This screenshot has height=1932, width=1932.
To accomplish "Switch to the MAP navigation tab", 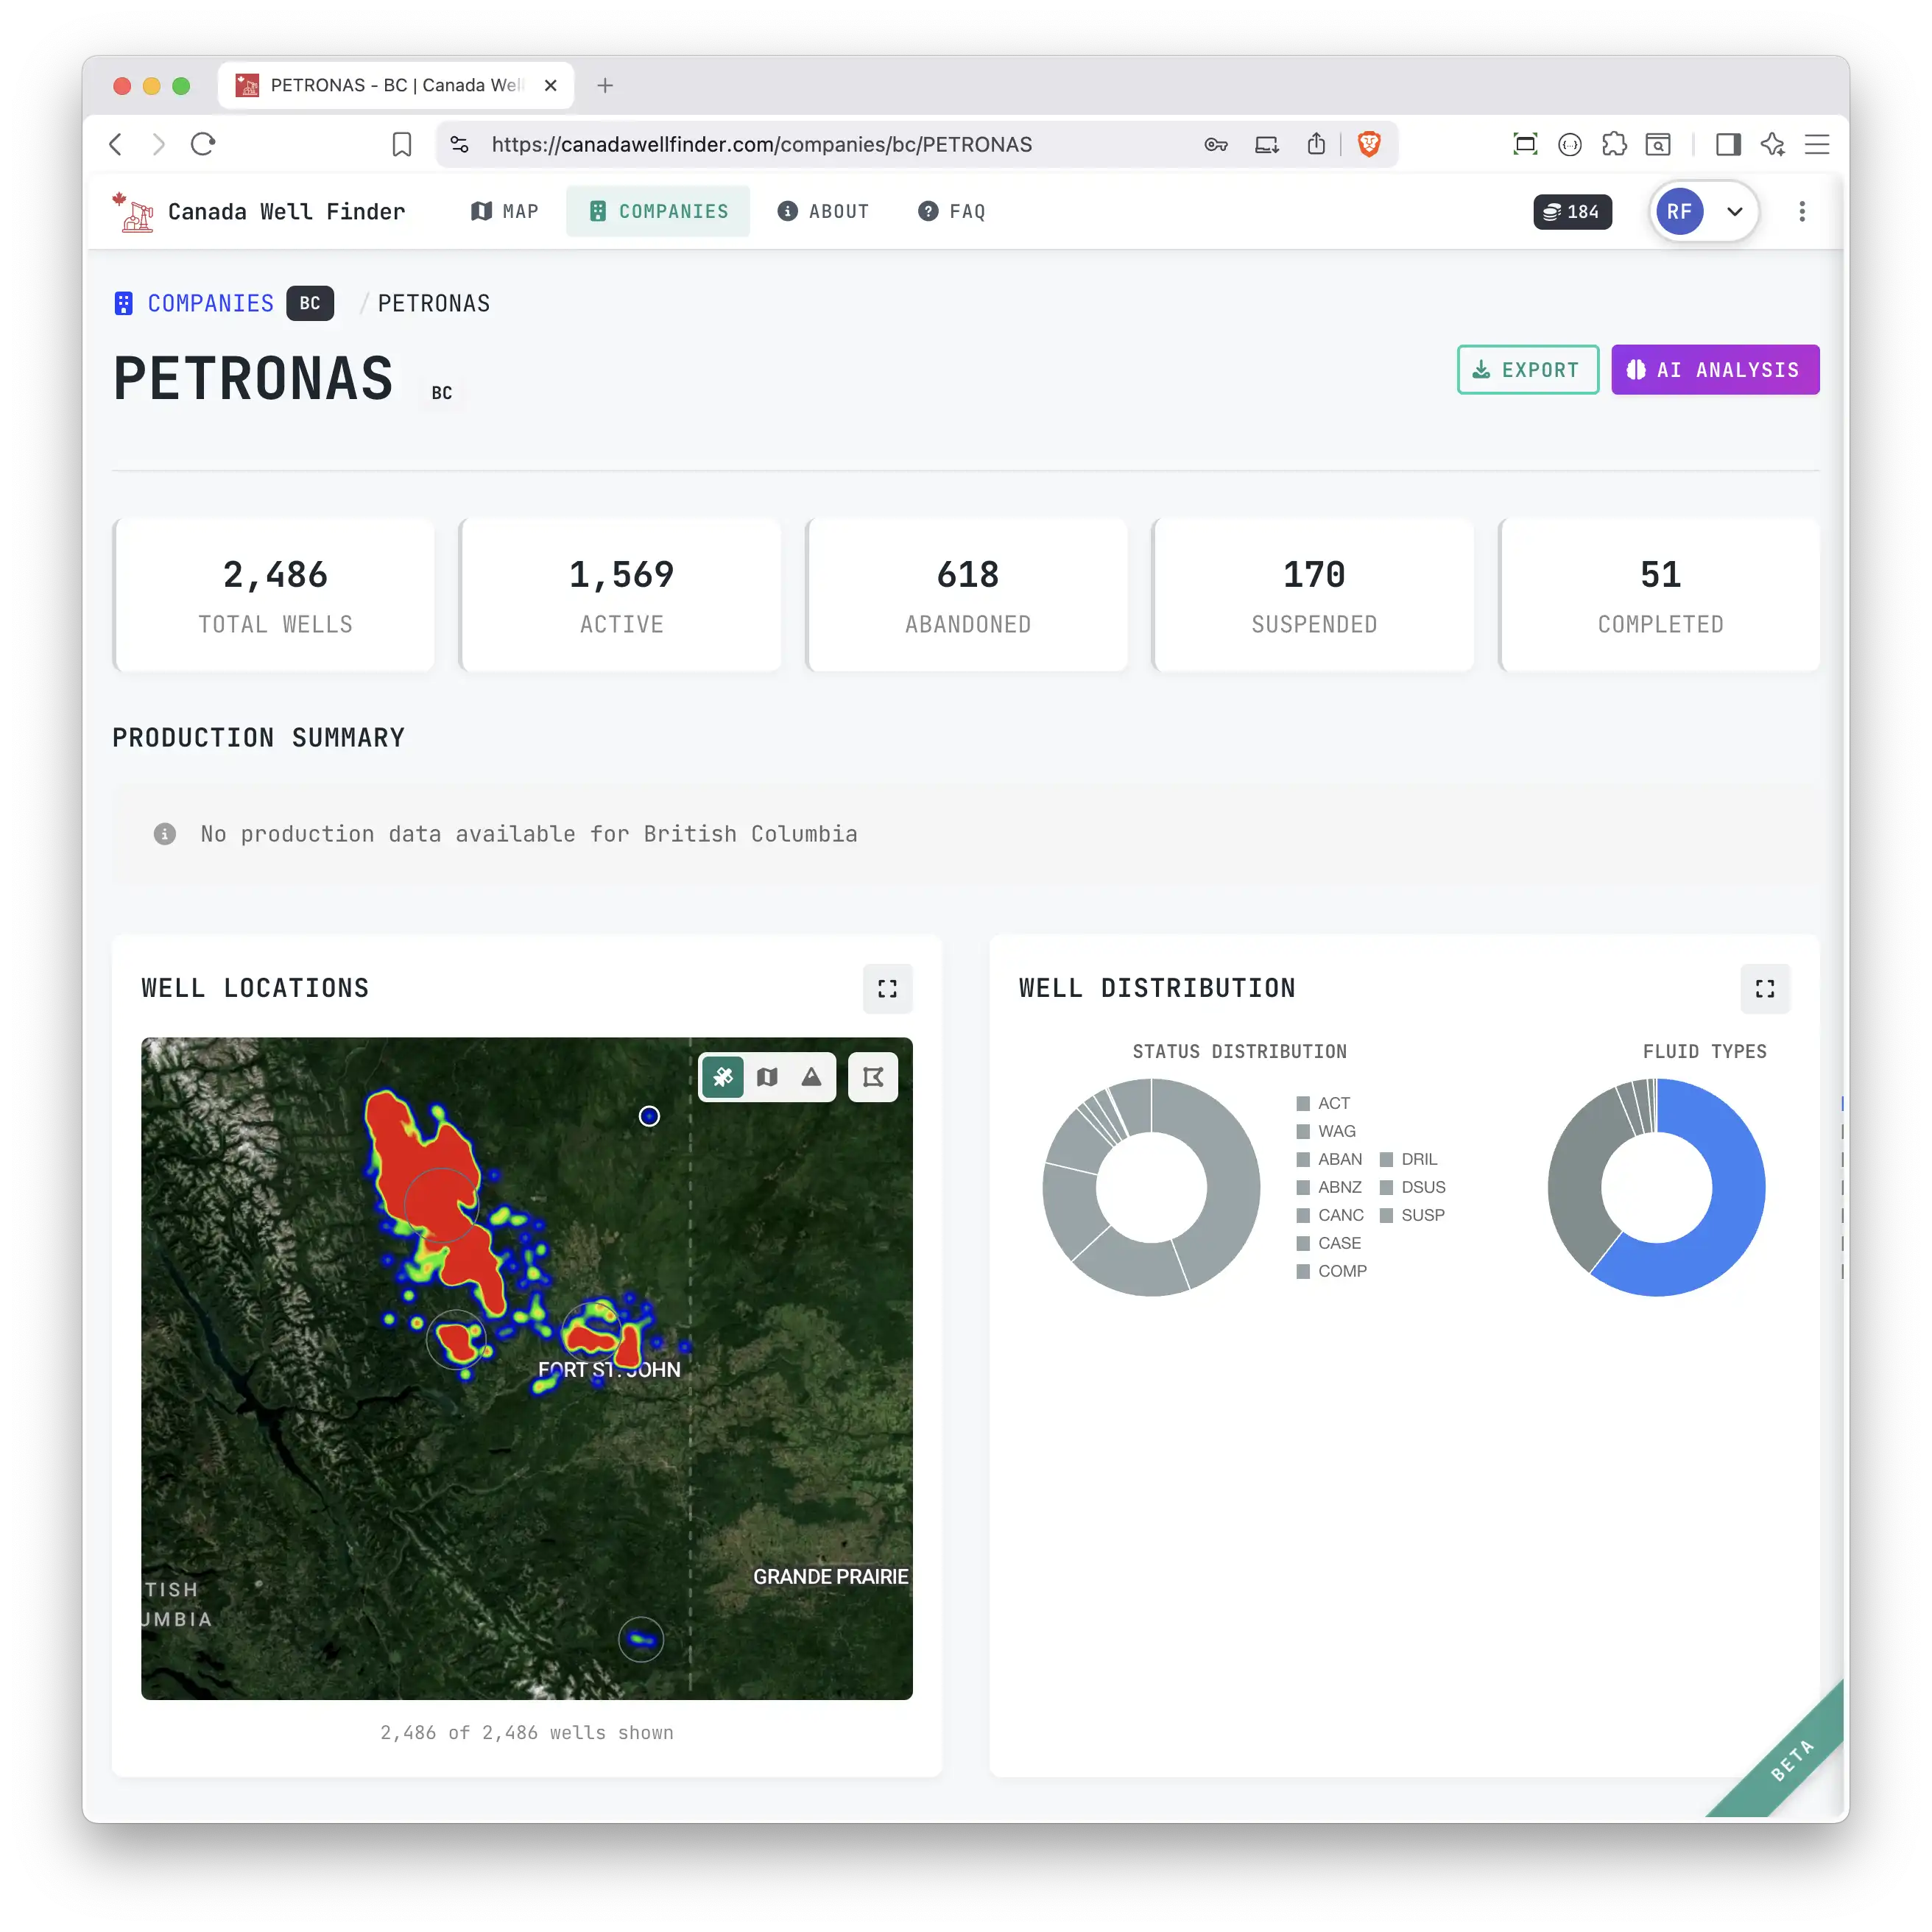I will (x=504, y=211).
